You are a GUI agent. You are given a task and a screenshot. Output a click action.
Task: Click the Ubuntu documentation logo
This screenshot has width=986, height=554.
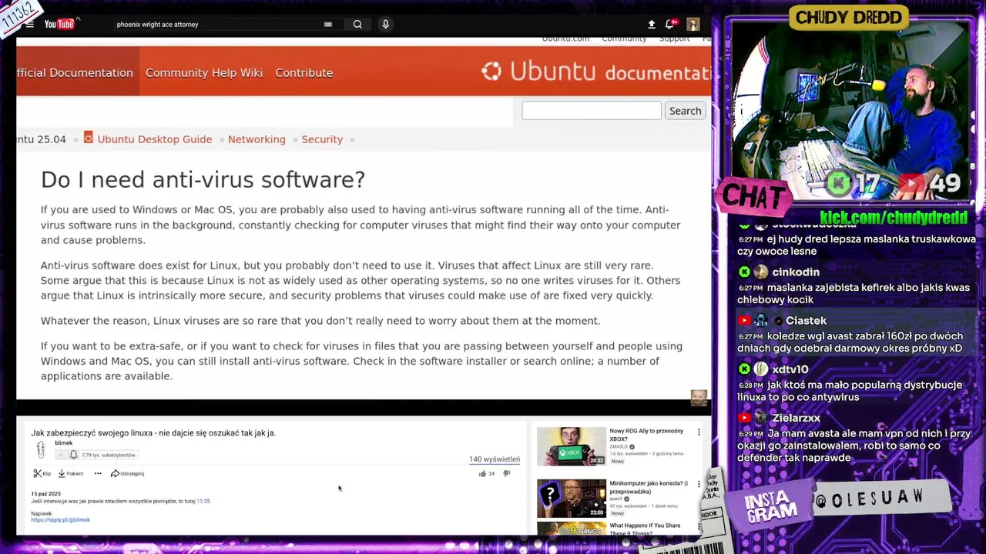(595, 72)
